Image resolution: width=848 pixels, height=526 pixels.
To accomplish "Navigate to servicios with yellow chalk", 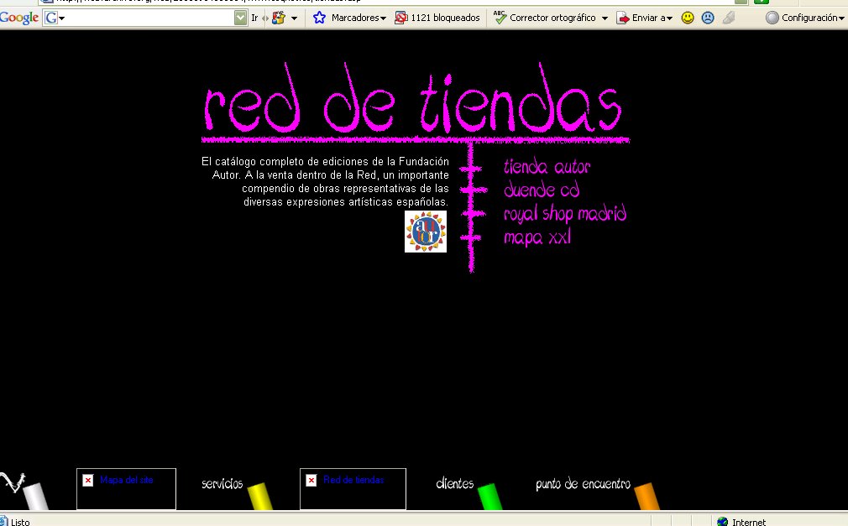I will [x=236, y=488].
